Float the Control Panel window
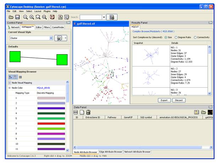221x163 pixels. coord(68,23)
